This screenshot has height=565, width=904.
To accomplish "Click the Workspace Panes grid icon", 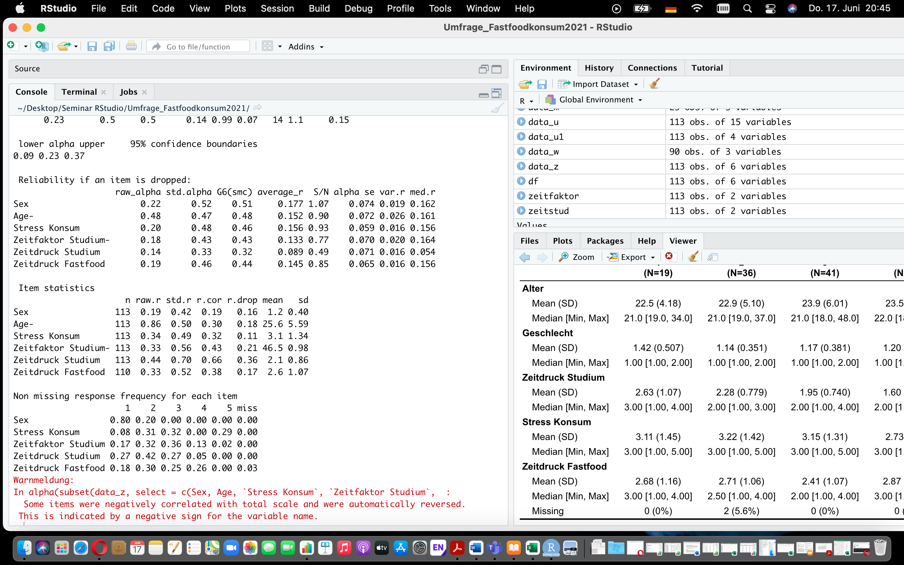I will [x=267, y=46].
